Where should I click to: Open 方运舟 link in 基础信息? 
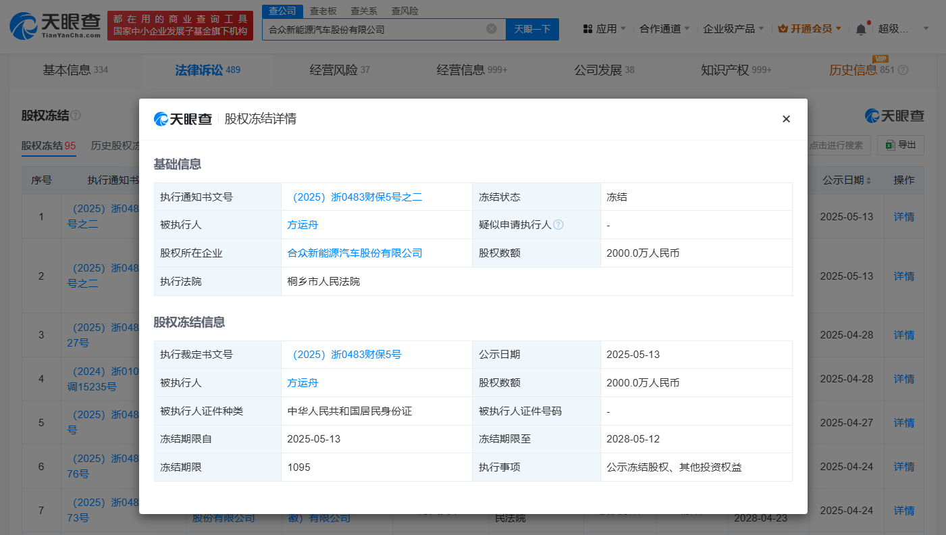[x=303, y=225]
